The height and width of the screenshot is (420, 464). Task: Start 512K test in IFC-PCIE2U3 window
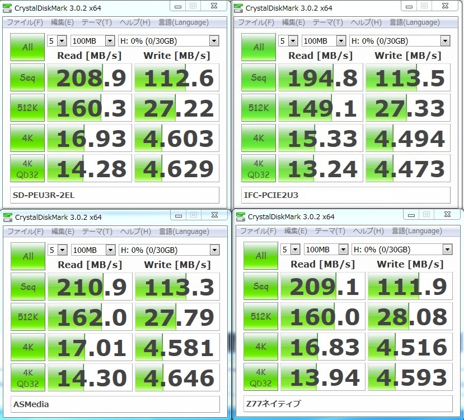tap(259, 108)
